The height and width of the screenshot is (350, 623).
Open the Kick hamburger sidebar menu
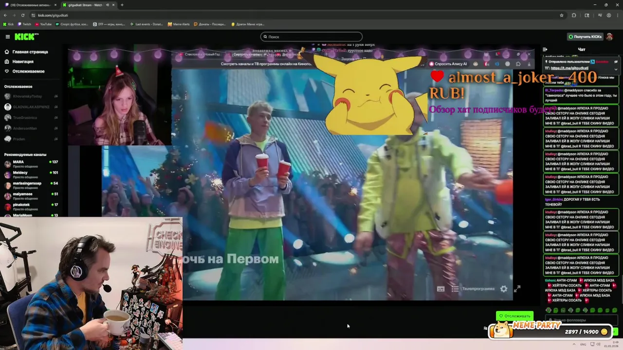(7, 36)
